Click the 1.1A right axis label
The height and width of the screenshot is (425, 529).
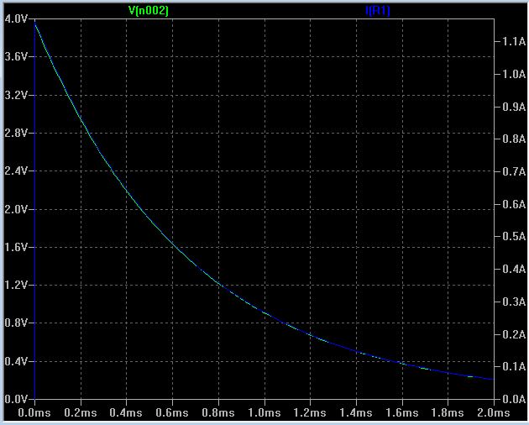pos(514,41)
